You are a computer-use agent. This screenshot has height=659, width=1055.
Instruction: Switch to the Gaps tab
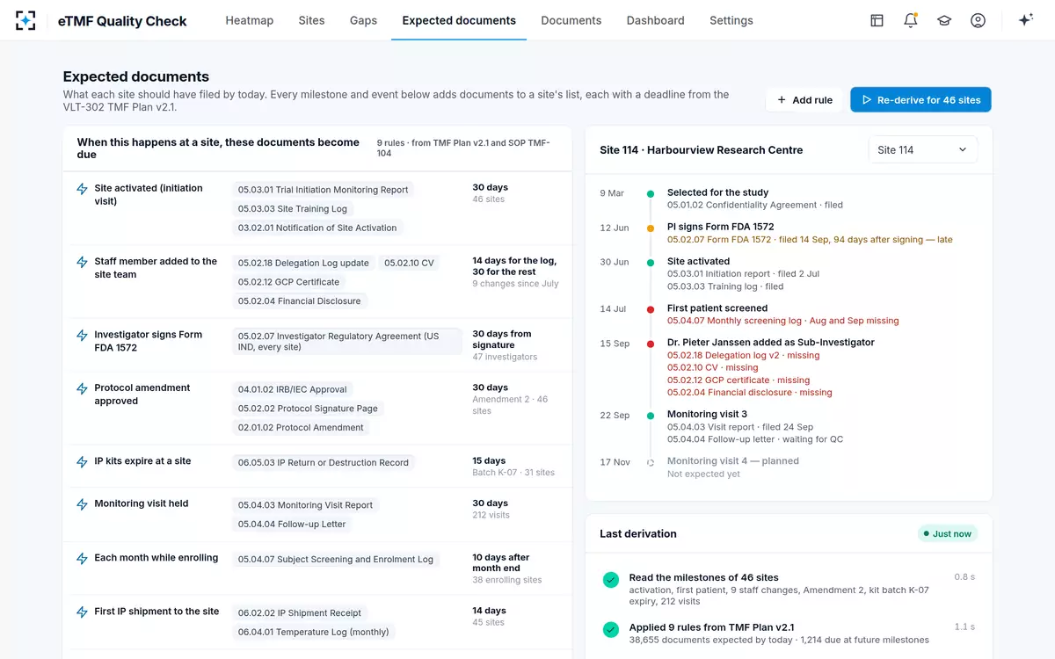363,20
